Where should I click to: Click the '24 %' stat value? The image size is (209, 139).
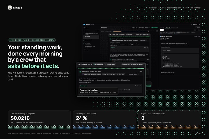81,118
